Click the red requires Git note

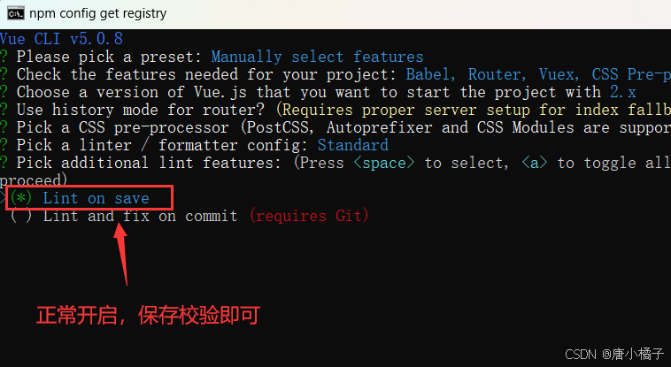pos(309,216)
